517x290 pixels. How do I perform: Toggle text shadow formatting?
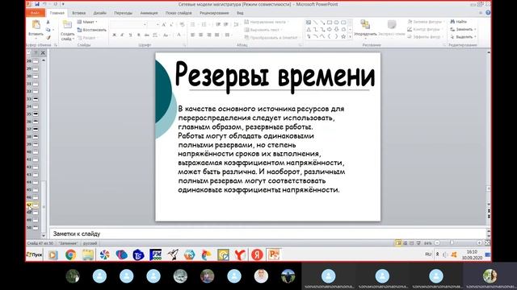point(138,35)
